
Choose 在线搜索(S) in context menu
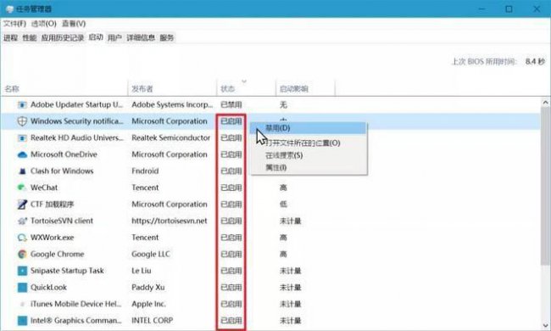click(x=309, y=155)
